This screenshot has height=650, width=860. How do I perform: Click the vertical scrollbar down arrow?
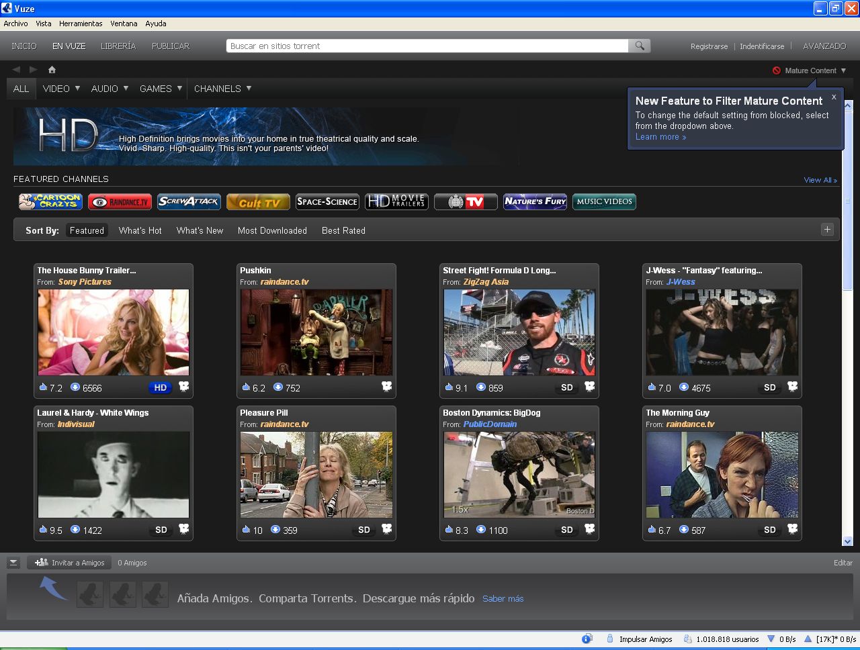(x=847, y=541)
